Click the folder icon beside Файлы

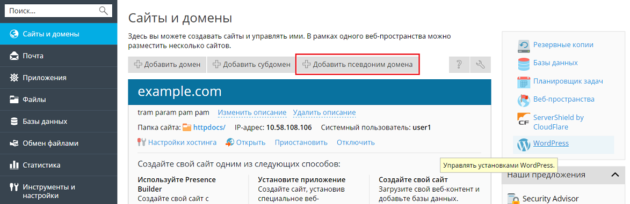click(x=14, y=100)
